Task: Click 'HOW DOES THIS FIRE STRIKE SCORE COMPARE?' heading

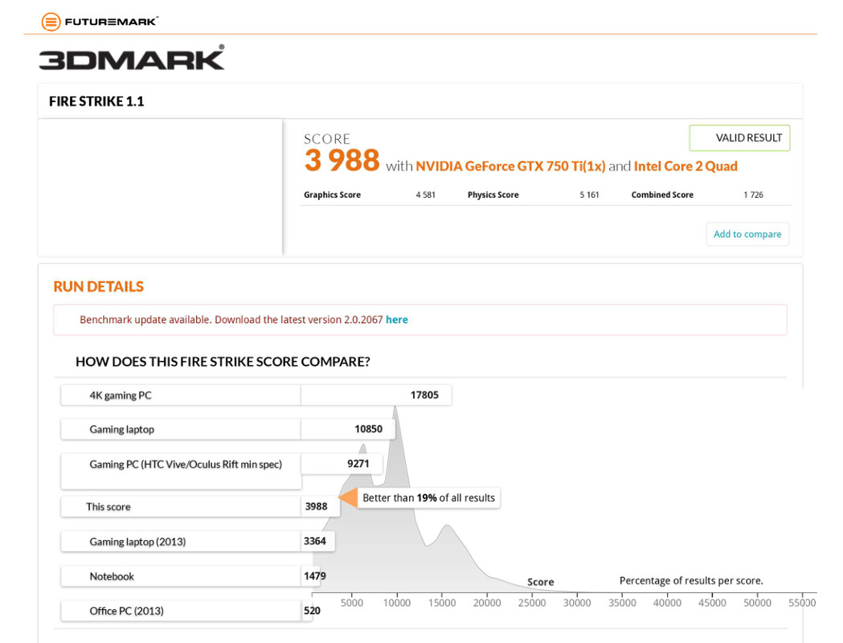Action: pos(223,362)
